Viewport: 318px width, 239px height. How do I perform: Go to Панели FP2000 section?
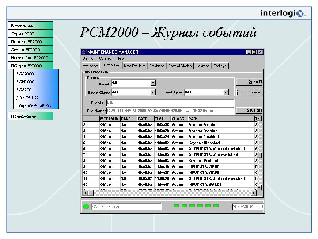(x=30, y=42)
